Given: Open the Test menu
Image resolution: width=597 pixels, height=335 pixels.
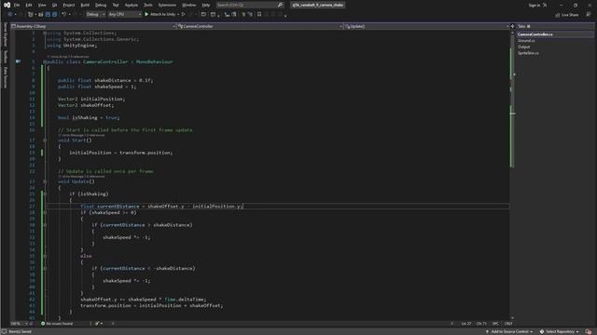Looking at the screenshot, I should [x=116, y=6].
